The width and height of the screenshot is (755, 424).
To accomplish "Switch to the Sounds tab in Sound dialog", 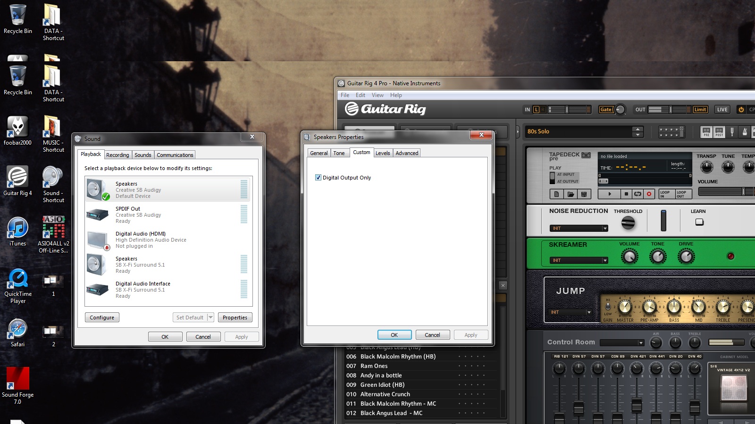I will click(x=143, y=155).
